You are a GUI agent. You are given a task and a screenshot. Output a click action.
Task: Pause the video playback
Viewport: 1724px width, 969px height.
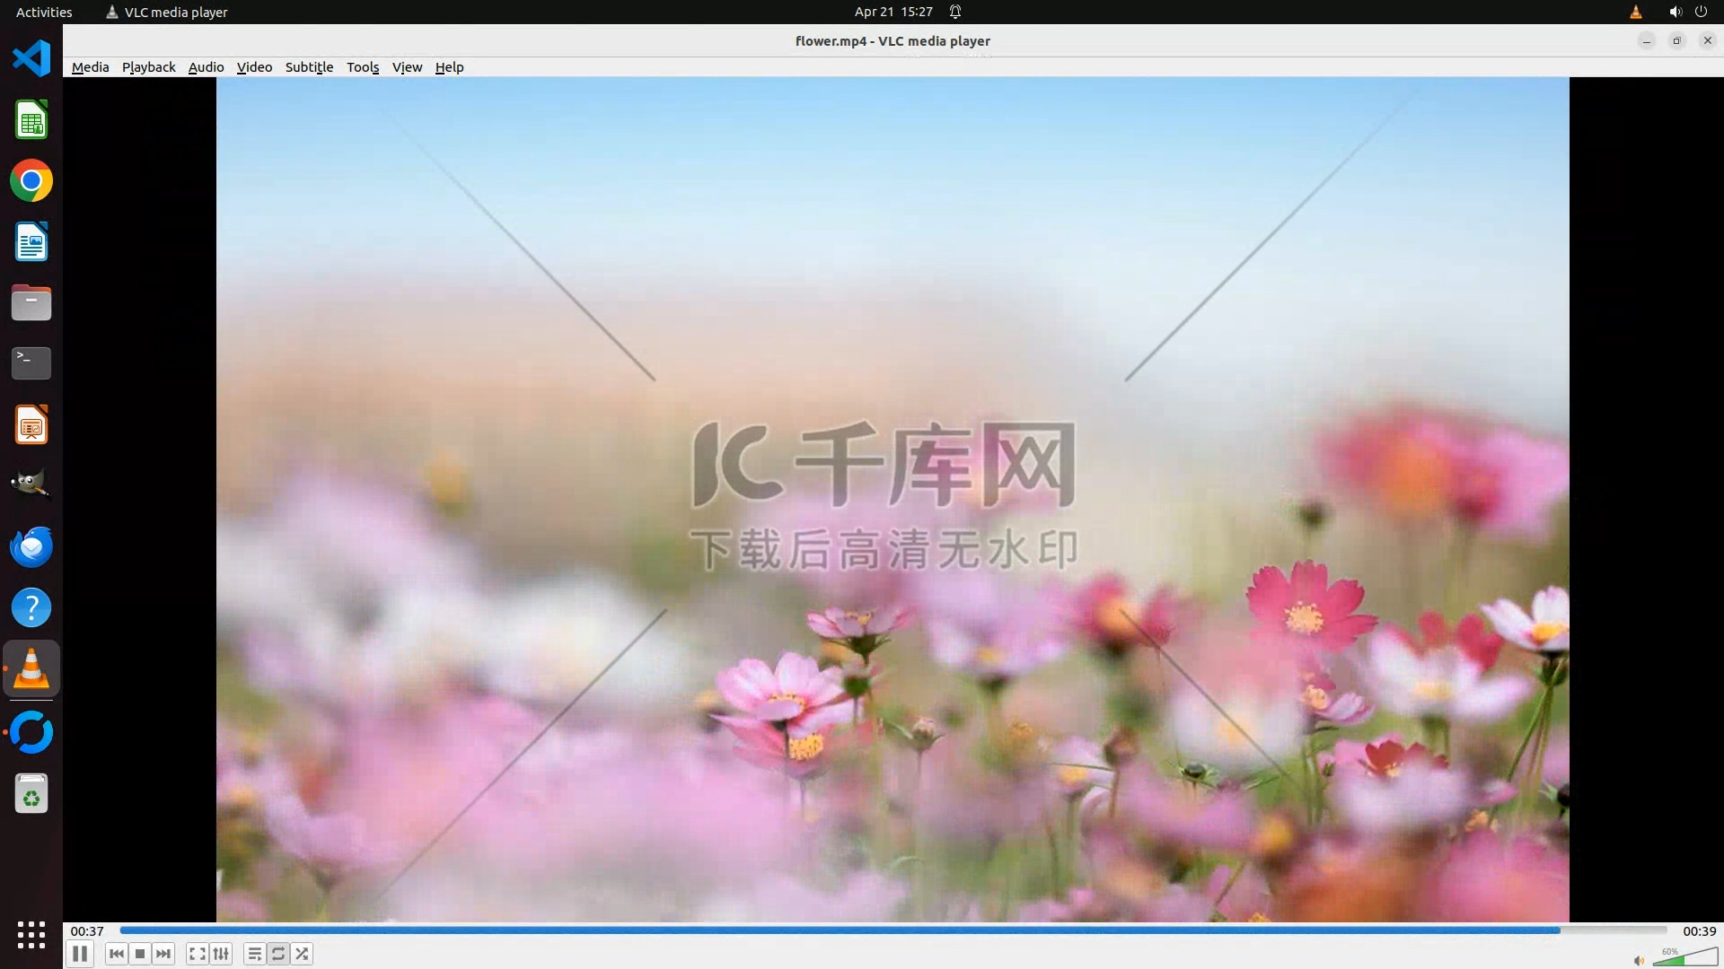[x=80, y=954]
